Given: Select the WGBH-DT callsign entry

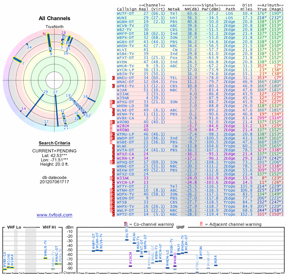Looking at the screenshot, I should [x=125, y=22].
